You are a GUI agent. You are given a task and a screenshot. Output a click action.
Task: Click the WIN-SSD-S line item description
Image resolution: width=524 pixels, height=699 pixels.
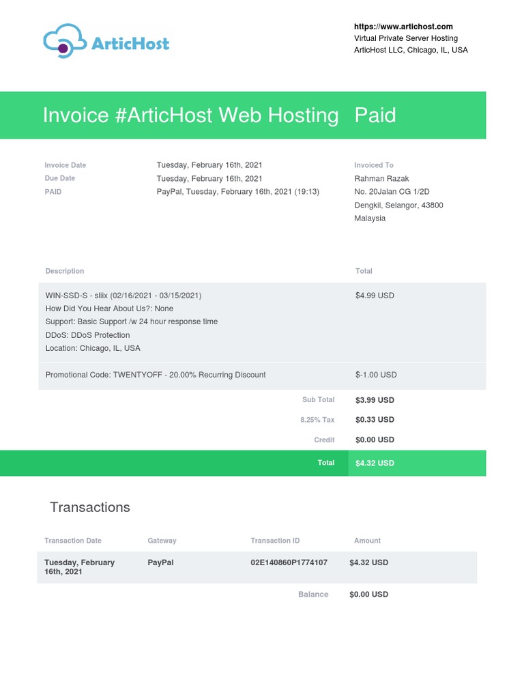pos(123,296)
